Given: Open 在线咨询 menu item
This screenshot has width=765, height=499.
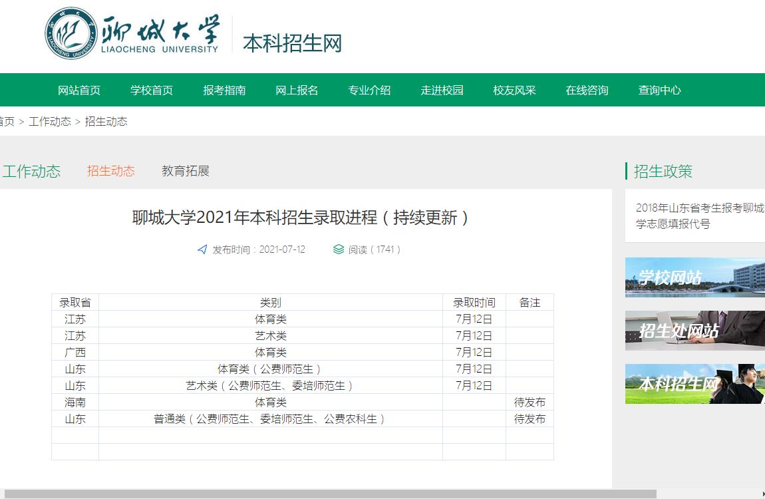Looking at the screenshot, I should (587, 90).
